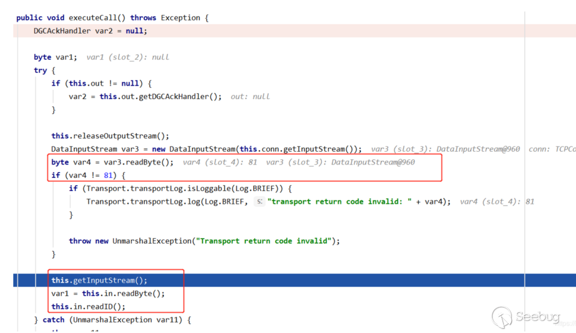Viewport: 576px width, 333px height.
Task: Click the 'var1 = this.in.readByte();' line
Action: (x=108, y=294)
